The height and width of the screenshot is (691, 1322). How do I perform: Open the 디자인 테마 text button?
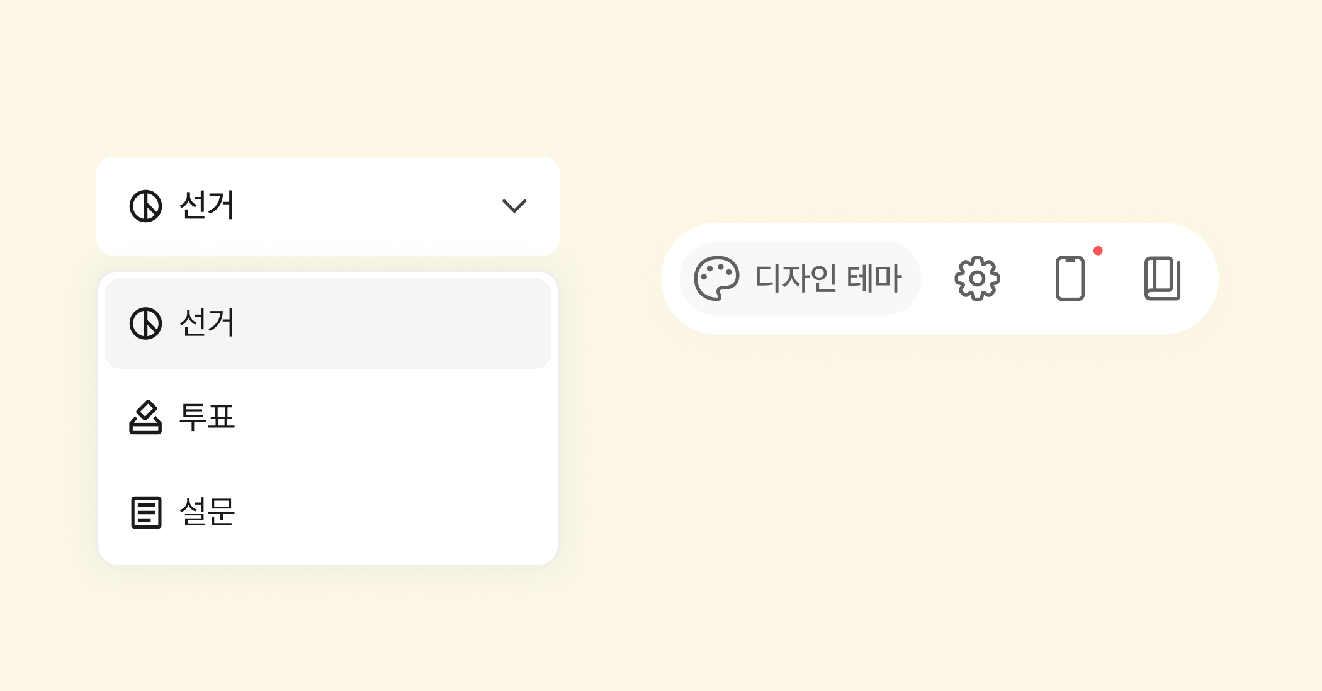coord(828,278)
